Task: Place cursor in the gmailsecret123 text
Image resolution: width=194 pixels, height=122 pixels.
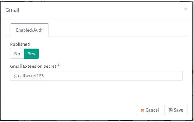Action: pyautogui.click(x=29, y=76)
